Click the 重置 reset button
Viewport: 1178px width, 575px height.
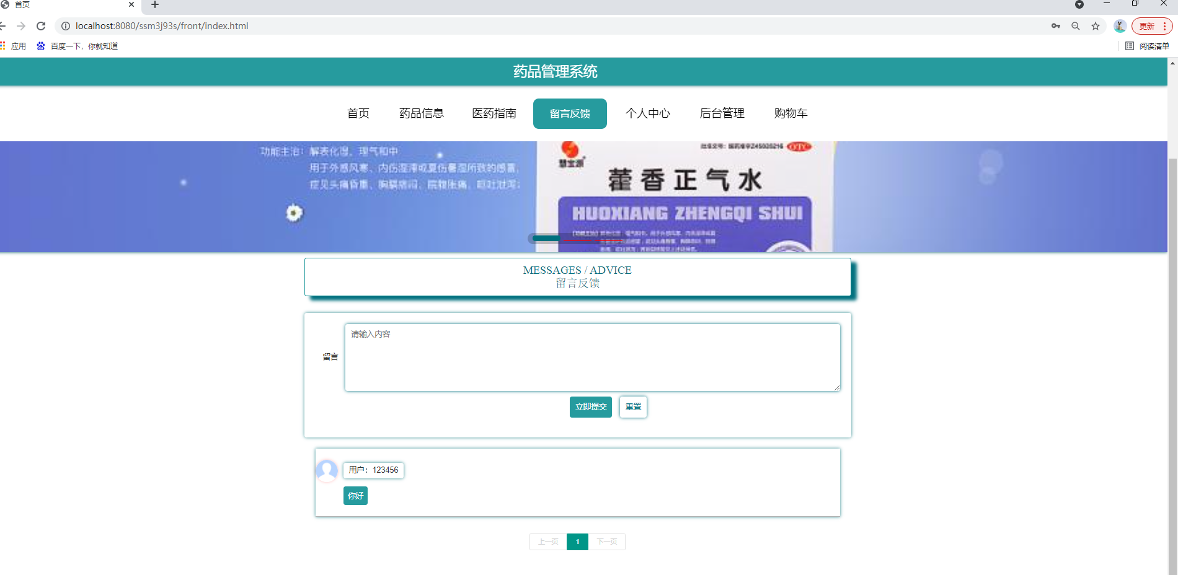point(633,407)
